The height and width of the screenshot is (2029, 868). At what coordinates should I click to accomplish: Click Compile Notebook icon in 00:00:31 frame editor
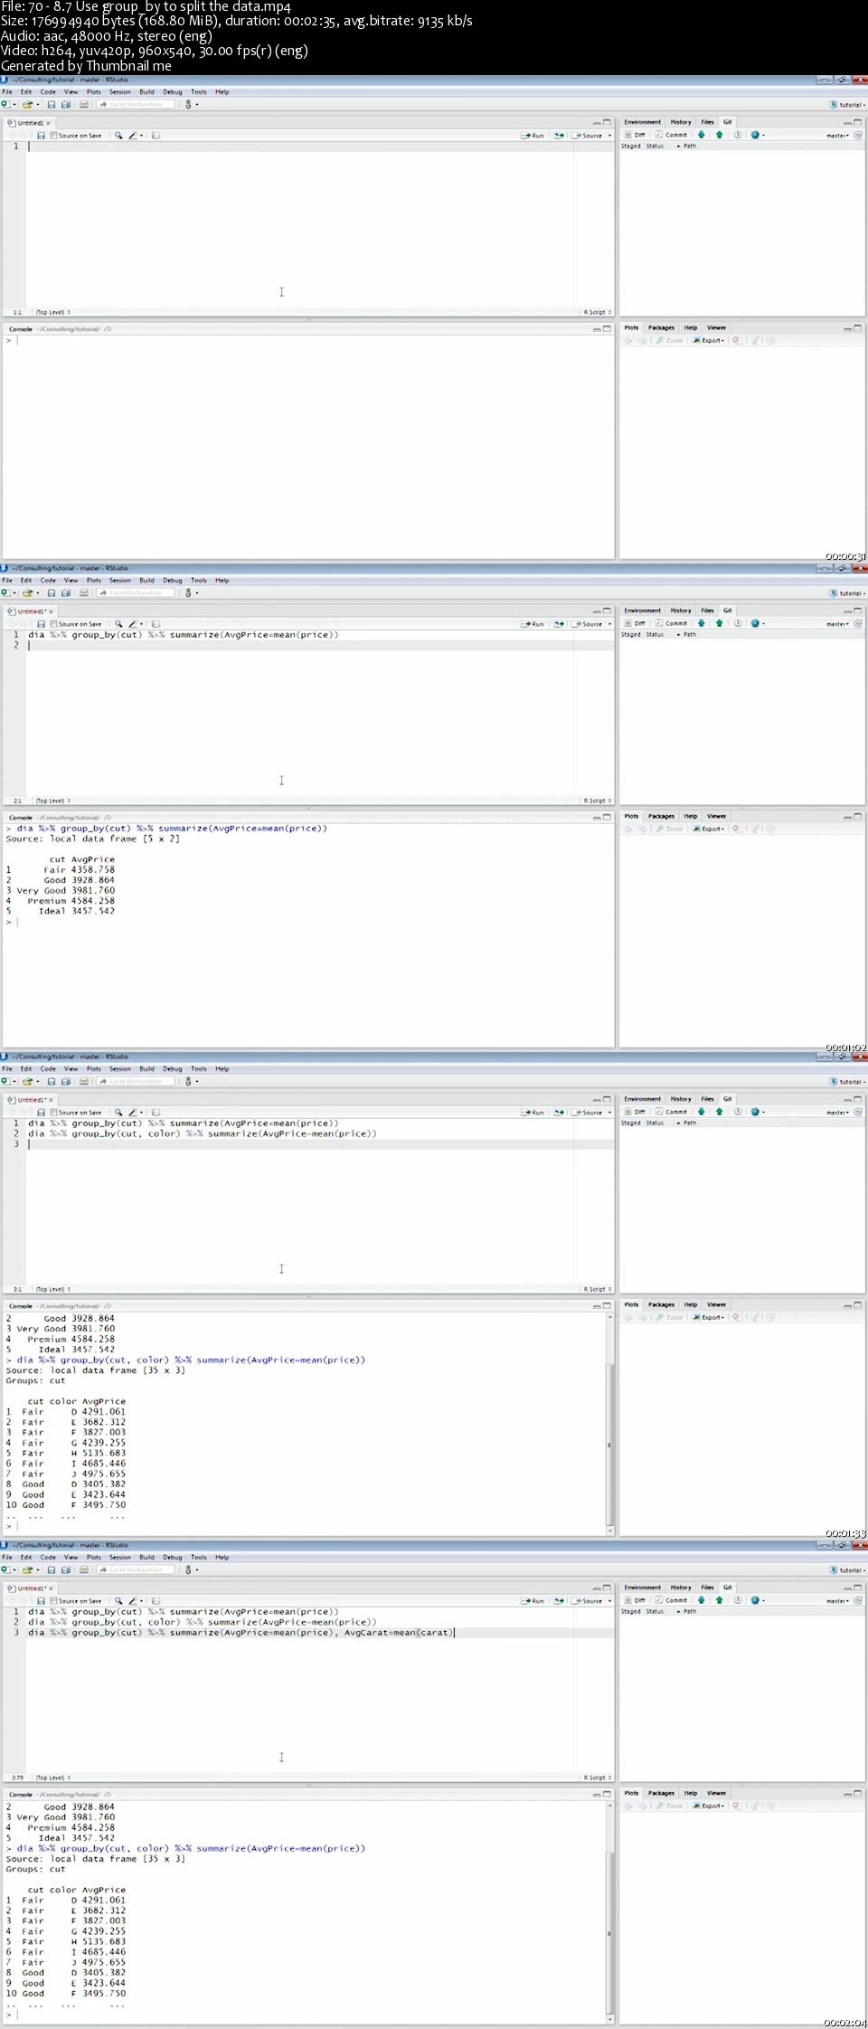156,136
